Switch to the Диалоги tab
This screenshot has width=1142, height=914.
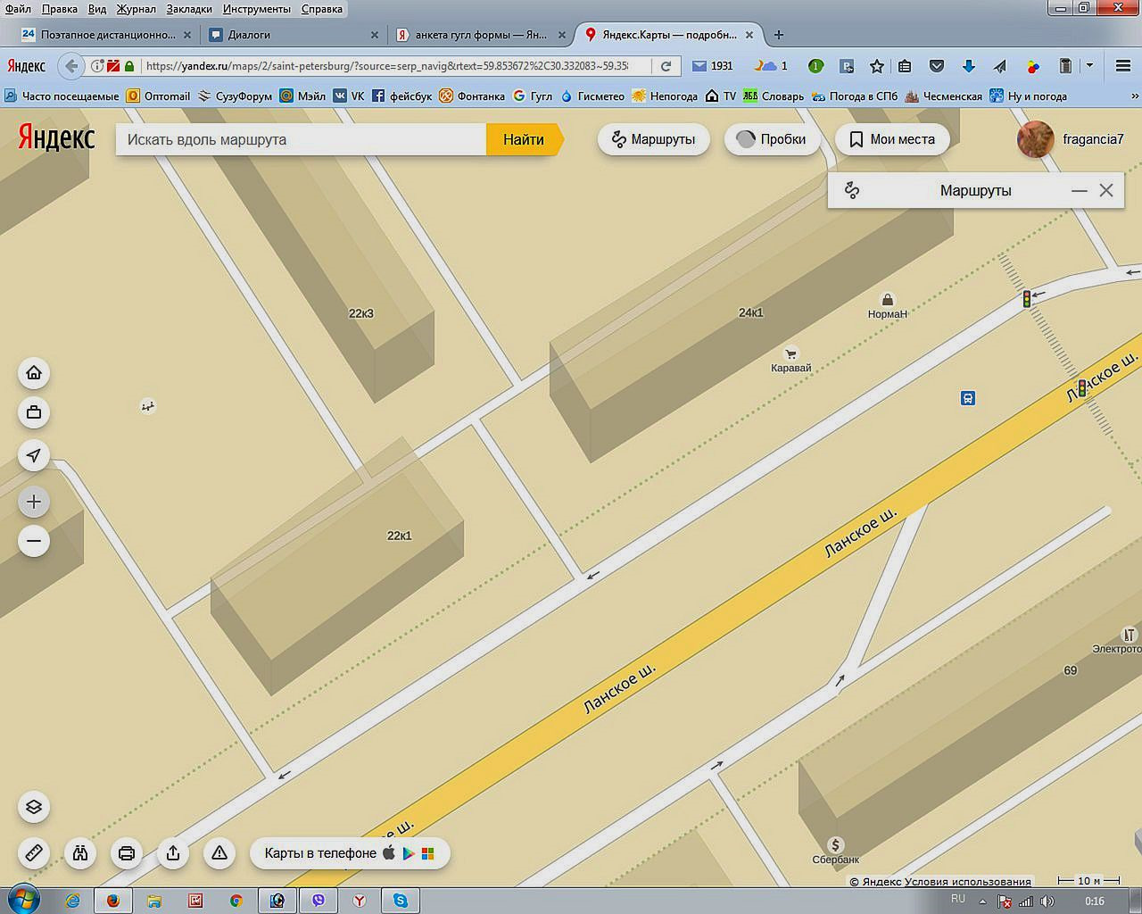pyautogui.click(x=292, y=35)
